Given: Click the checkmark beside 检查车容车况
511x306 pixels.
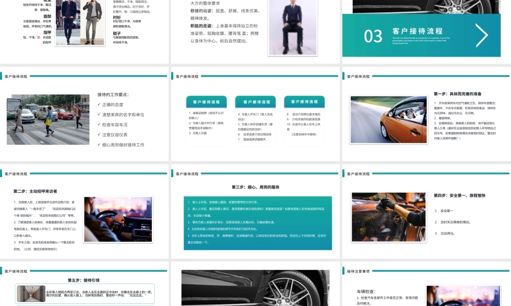Looking at the screenshot, I should click(x=99, y=124).
